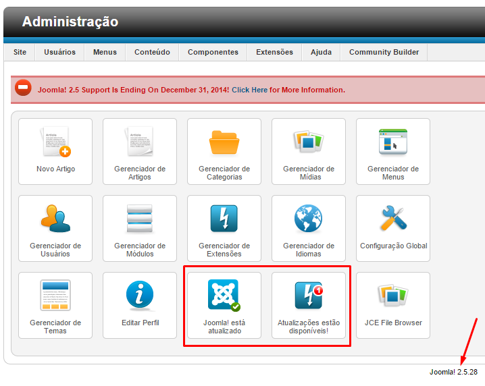Open the Extensões menu
Viewport: 485px width, 386px height.
coord(274,52)
